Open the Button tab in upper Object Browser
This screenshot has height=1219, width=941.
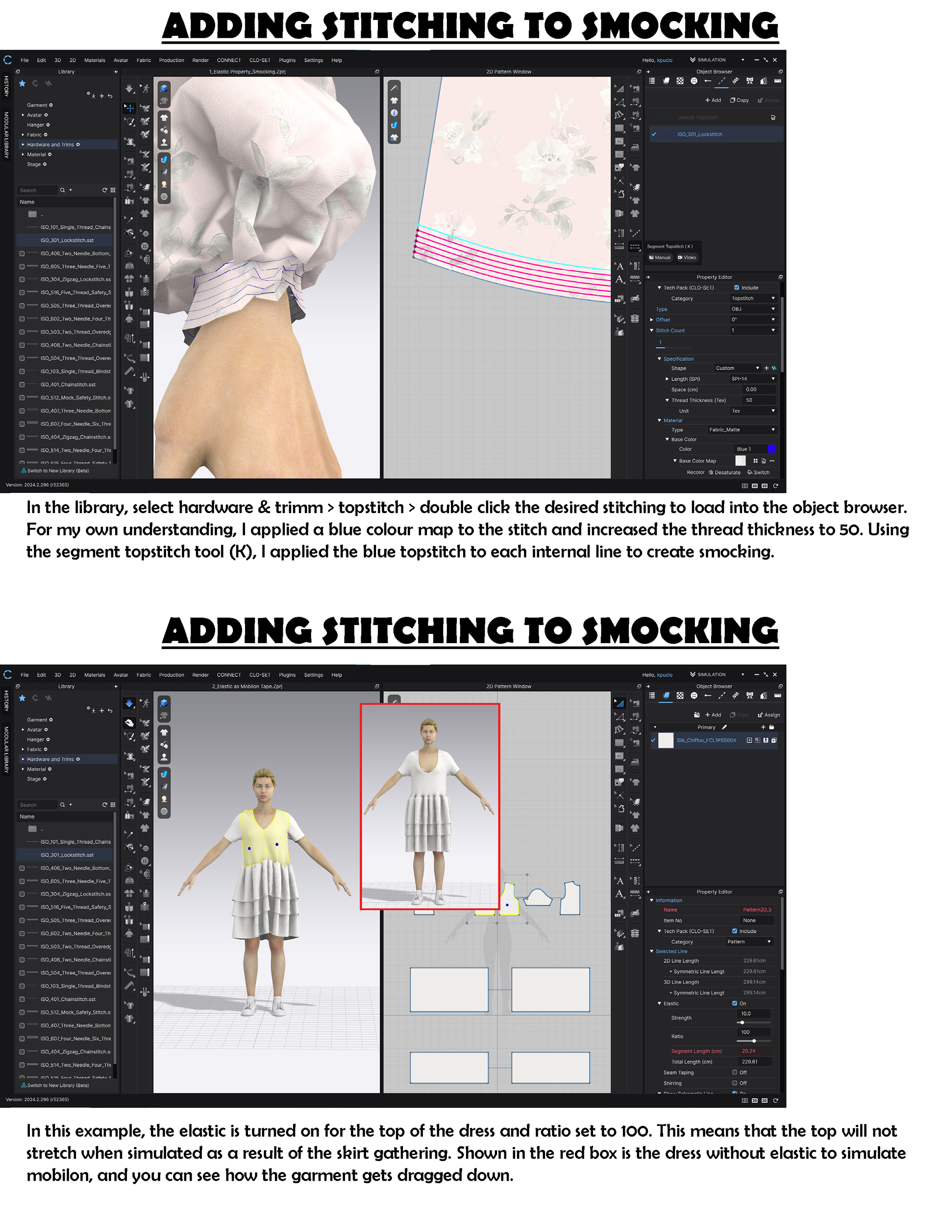(x=694, y=81)
